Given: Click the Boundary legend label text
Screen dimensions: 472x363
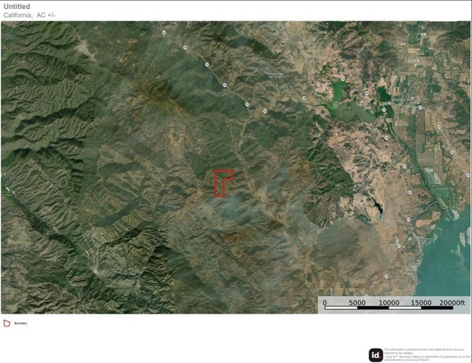Looking at the screenshot, I should click(21, 323).
